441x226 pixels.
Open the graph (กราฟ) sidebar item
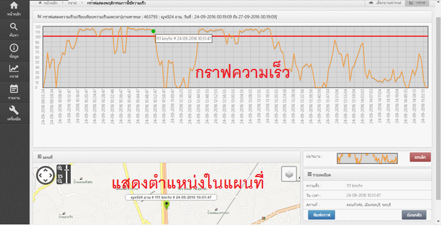14,72
